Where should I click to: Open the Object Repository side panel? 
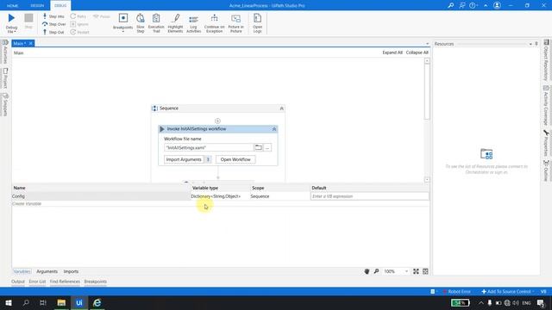coord(546,60)
